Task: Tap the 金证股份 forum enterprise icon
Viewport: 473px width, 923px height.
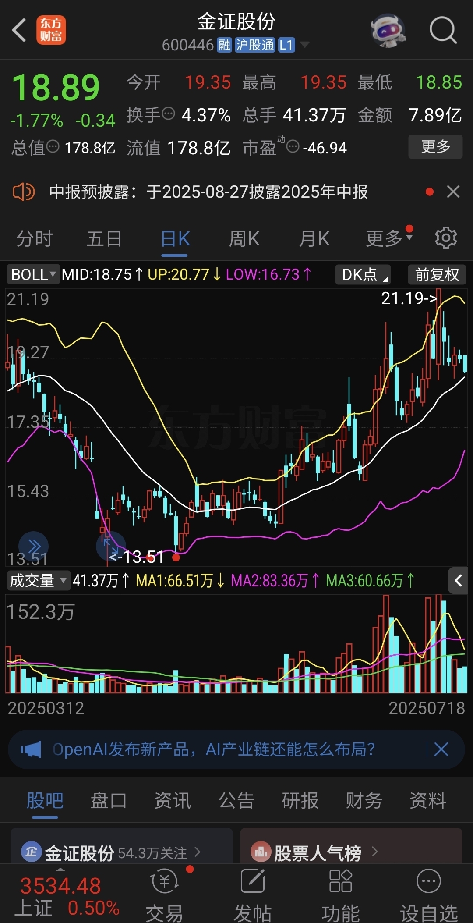Action: [x=31, y=852]
